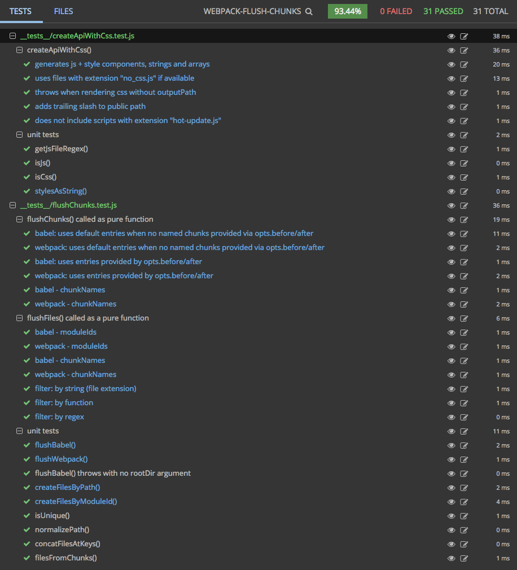The width and height of the screenshot is (517, 570).
Task: Toggle eye icon for isUnique() row
Action: (x=451, y=516)
